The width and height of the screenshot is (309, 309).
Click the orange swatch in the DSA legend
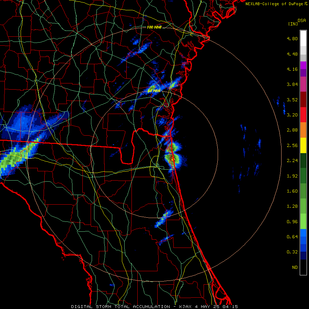[x=303, y=130]
